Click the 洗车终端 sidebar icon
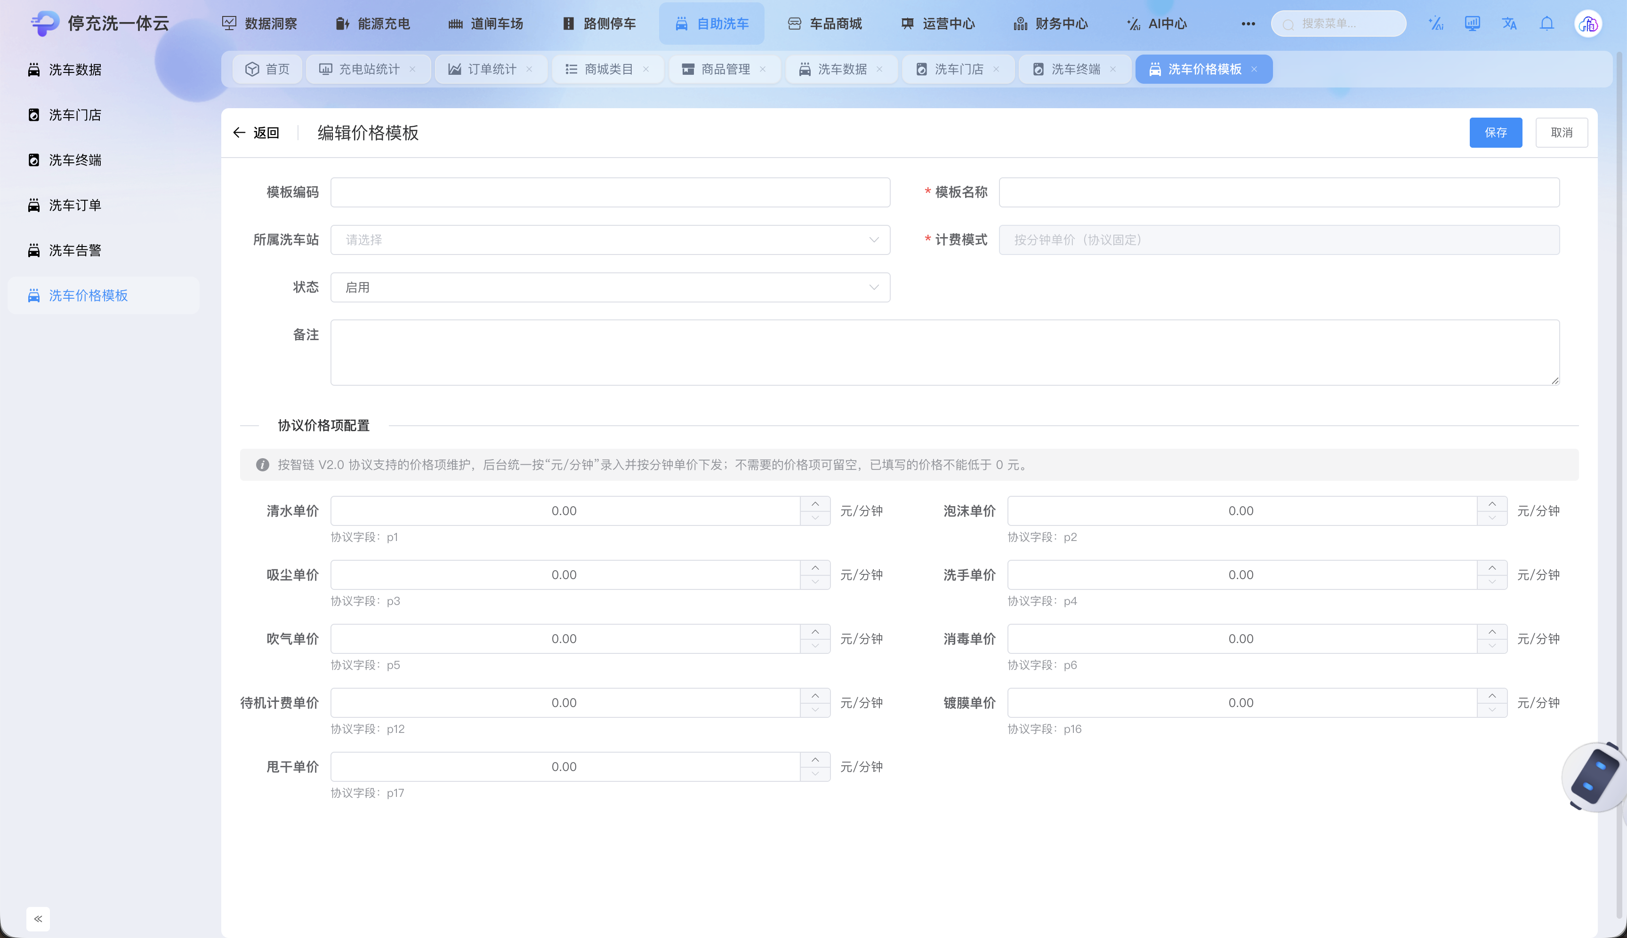1627x938 pixels. [33, 160]
